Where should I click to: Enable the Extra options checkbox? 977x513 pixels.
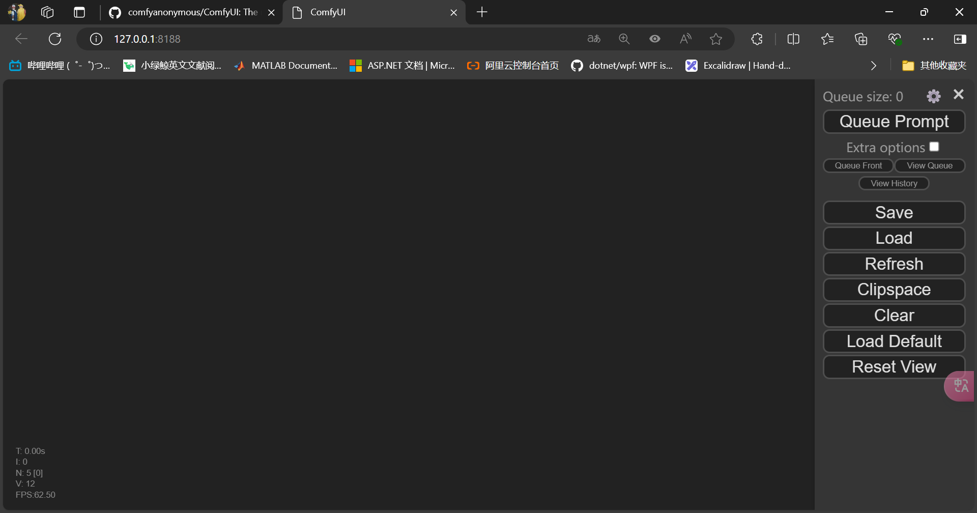click(x=934, y=147)
